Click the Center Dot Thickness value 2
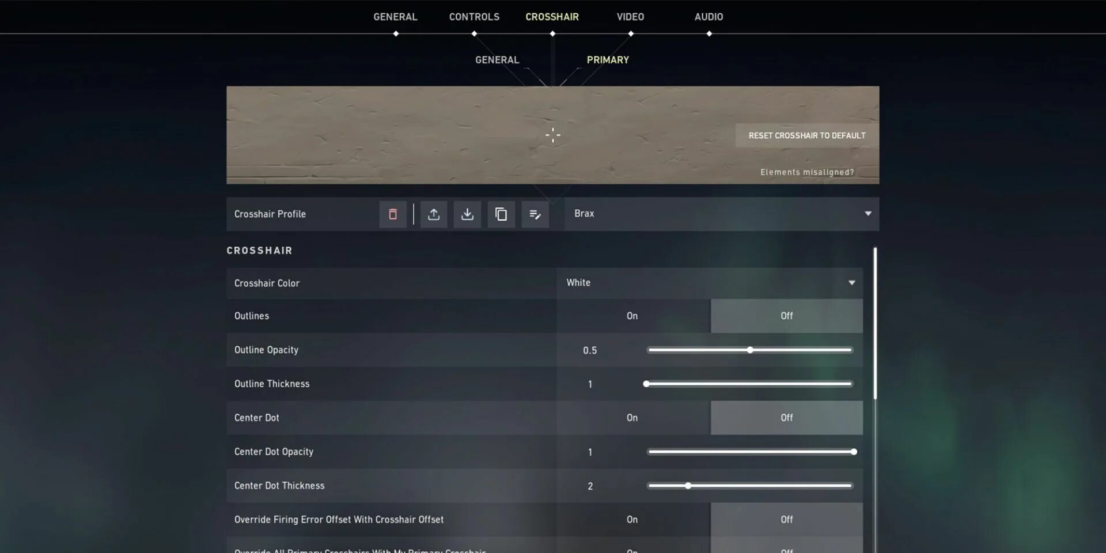1106x553 pixels. [590, 486]
